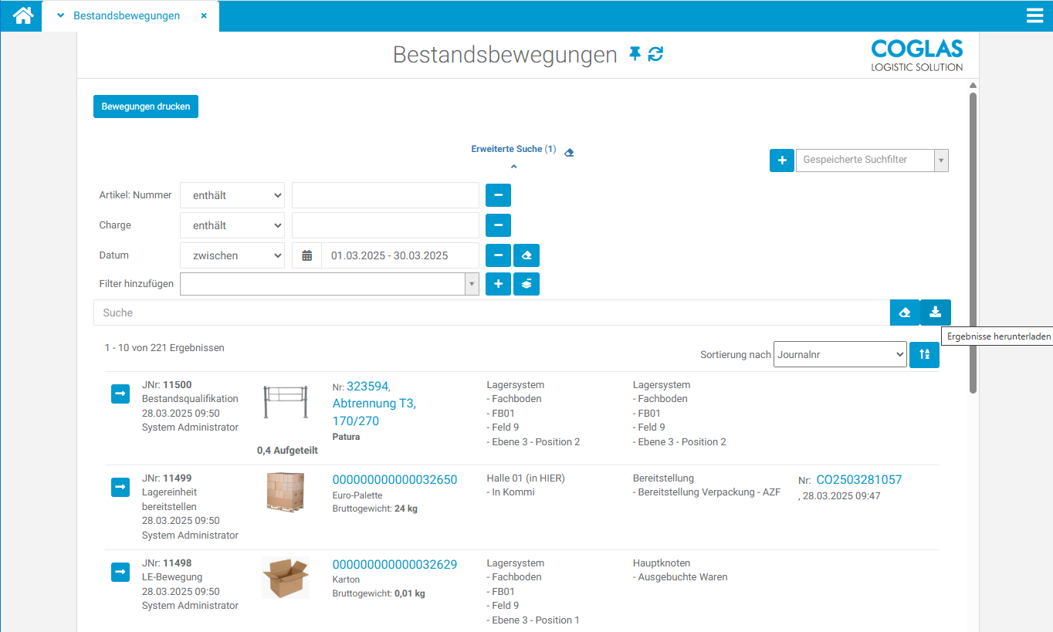Switch to the Bestandsbewegungen tab
This screenshot has height=632, width=1053.
127,15
